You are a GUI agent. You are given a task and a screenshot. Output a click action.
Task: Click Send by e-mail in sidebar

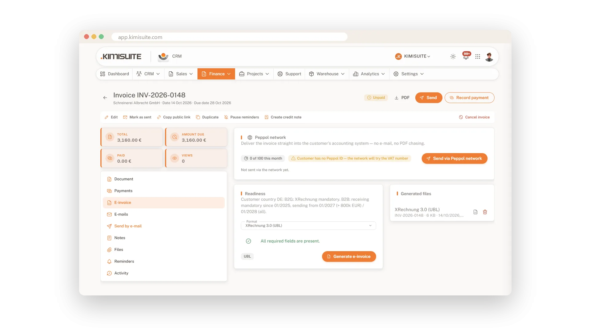pyautogui.click(x=163, y=226)
